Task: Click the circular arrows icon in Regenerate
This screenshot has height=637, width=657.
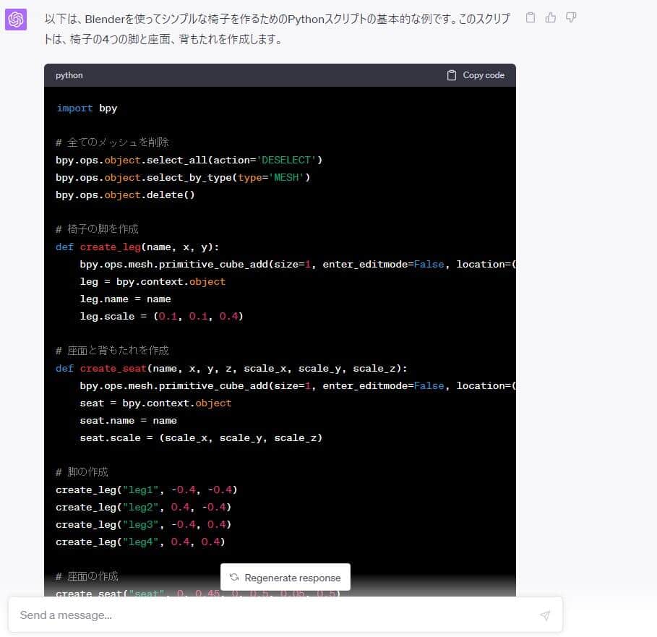Action: pos(233,578)
